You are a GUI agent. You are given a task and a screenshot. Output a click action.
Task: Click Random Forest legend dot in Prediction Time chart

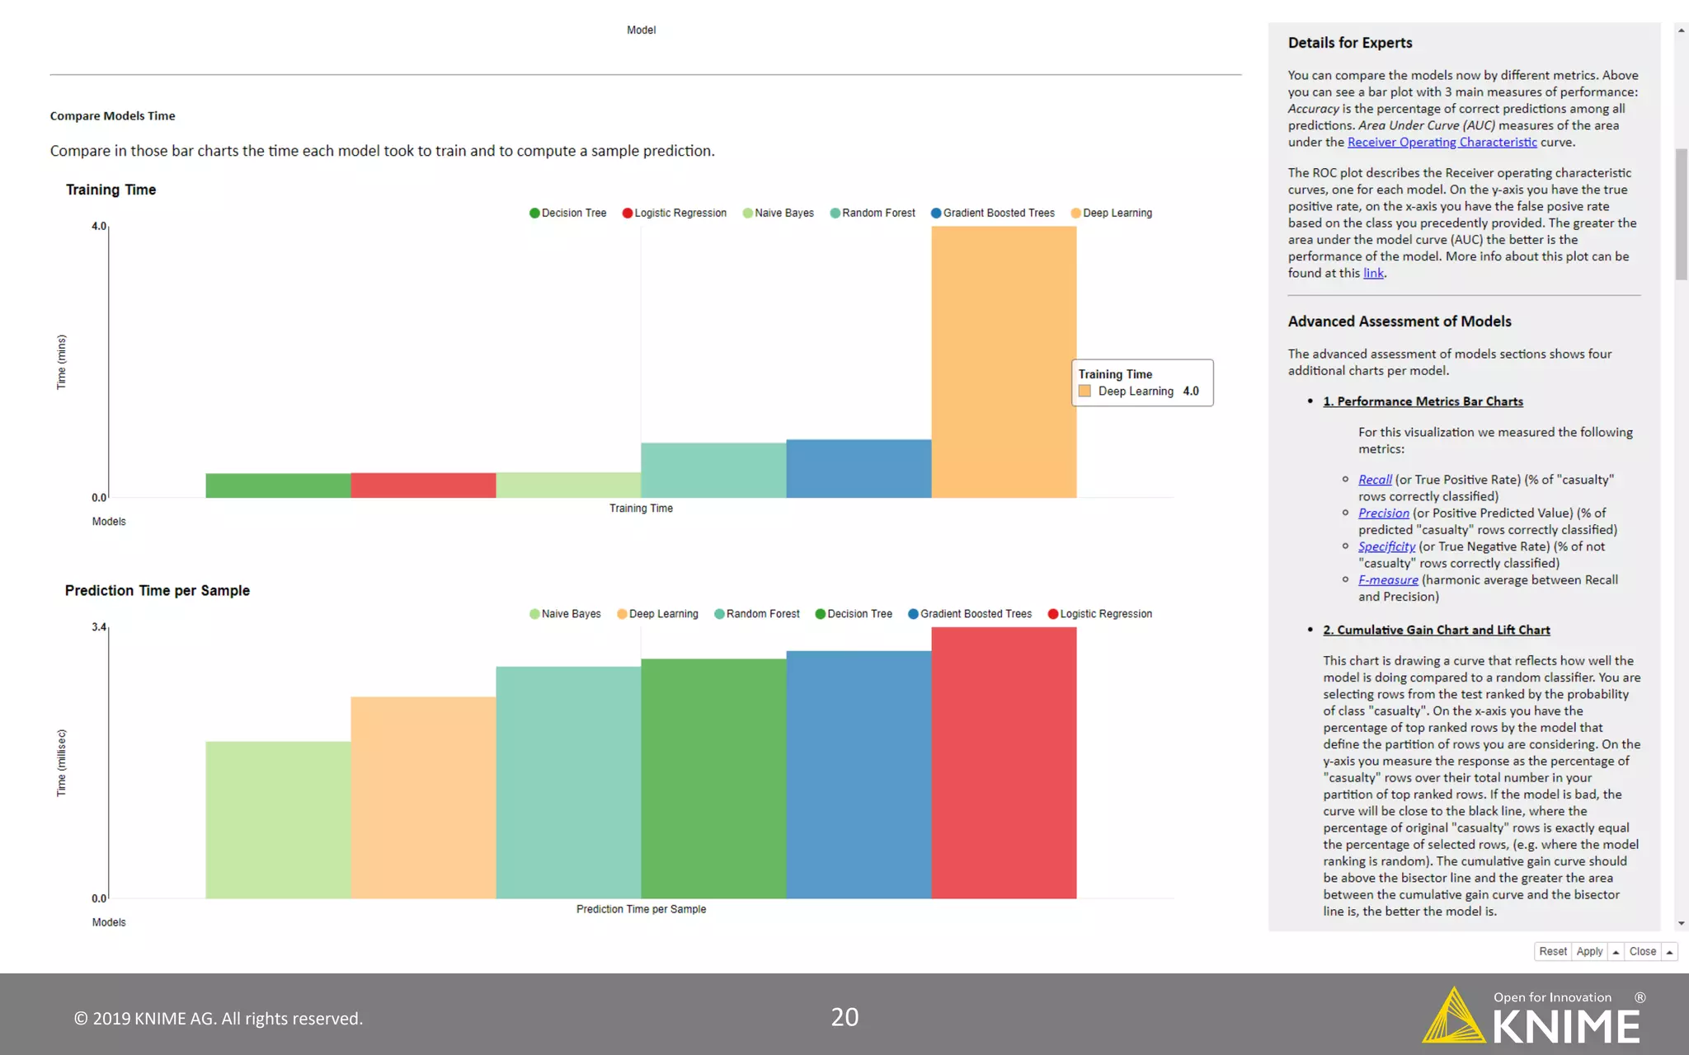click(x=719, y=614)
